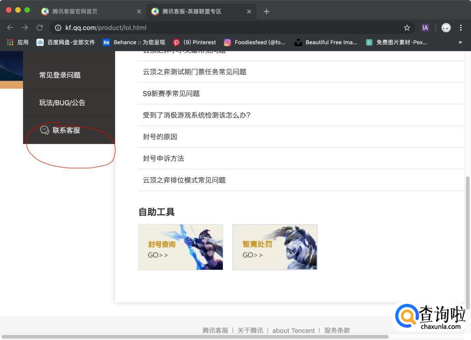Open S9新赛季常见问题
The image size is (471, 340).
pos(301,93)
